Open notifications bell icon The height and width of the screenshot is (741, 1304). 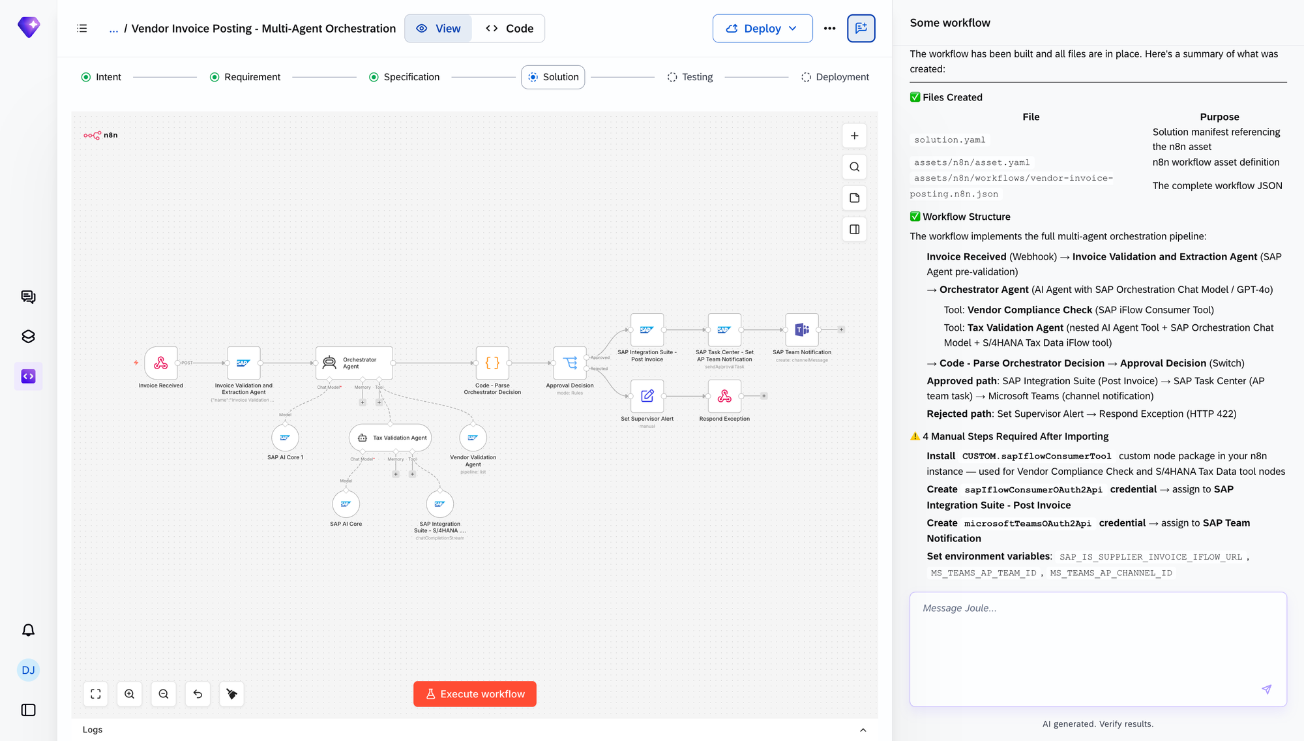point(29,630)
